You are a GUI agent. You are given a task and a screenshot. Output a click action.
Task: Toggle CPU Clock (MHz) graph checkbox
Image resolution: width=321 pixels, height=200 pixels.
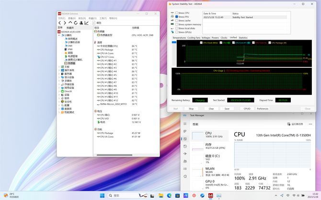[201, 43]
